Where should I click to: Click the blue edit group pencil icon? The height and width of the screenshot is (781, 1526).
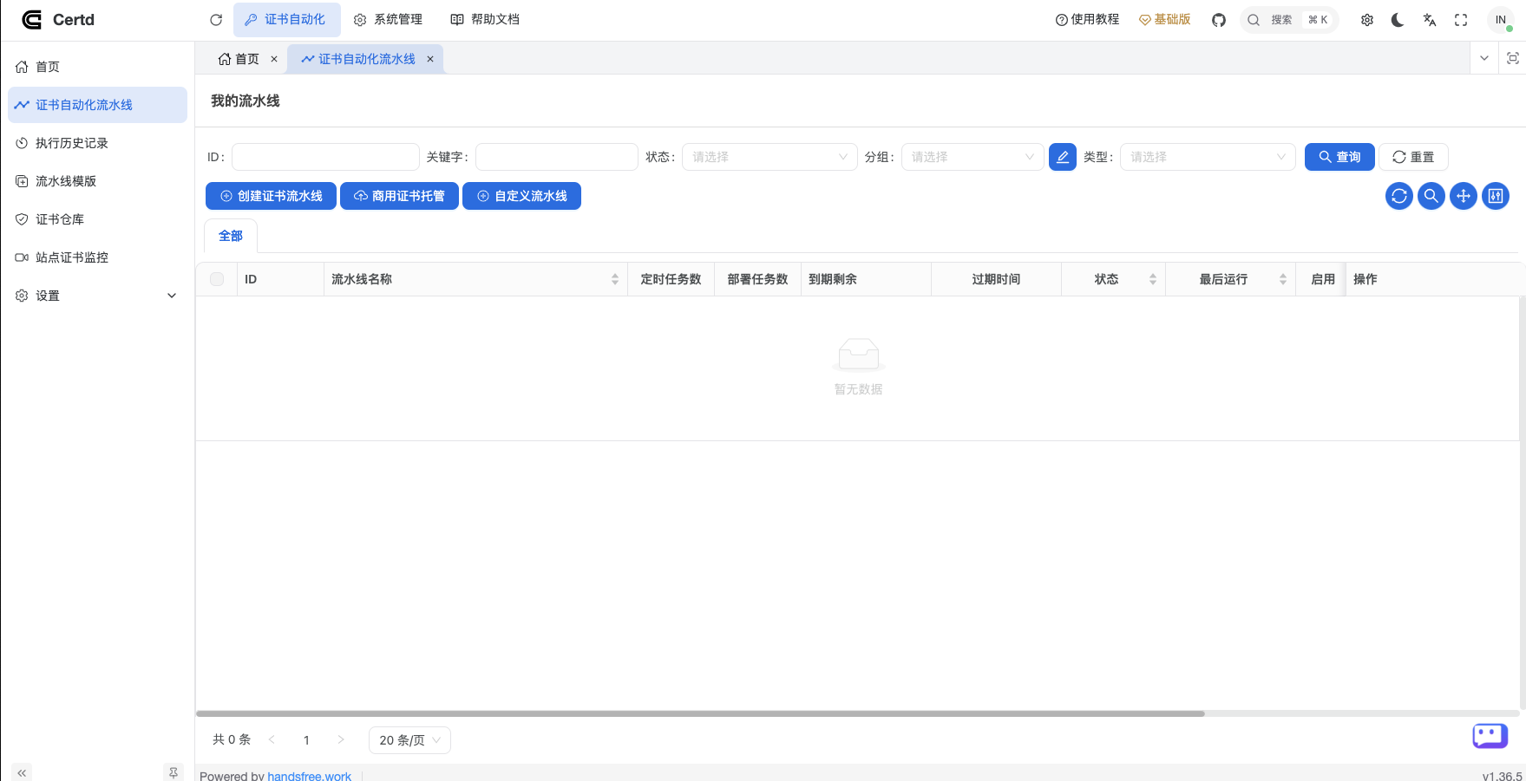pos(1063,157)
